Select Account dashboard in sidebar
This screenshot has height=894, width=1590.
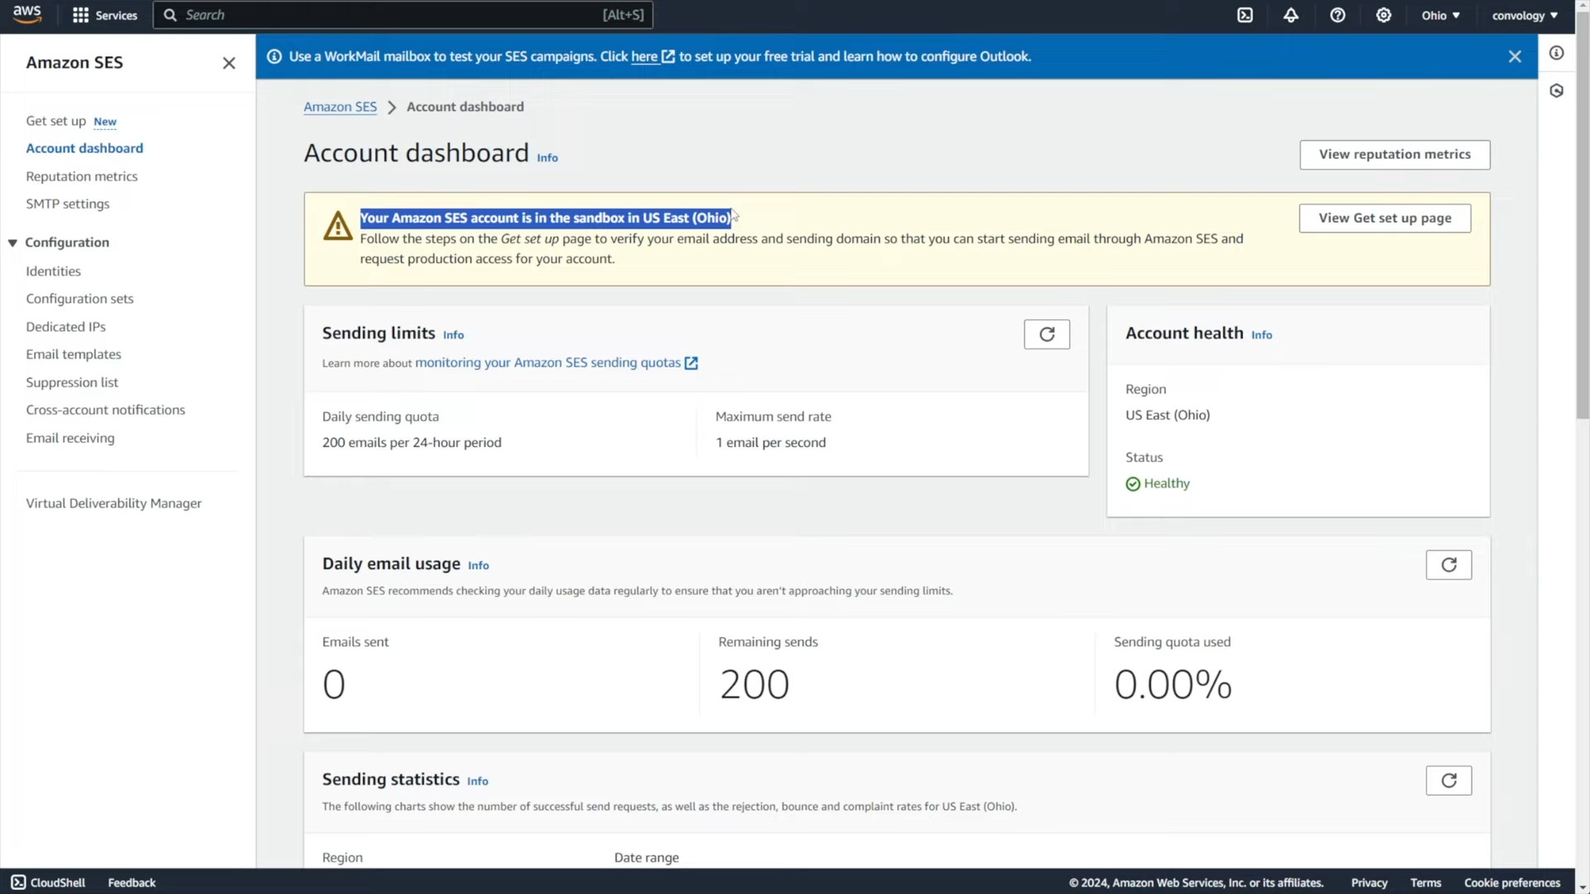point(84,148)
